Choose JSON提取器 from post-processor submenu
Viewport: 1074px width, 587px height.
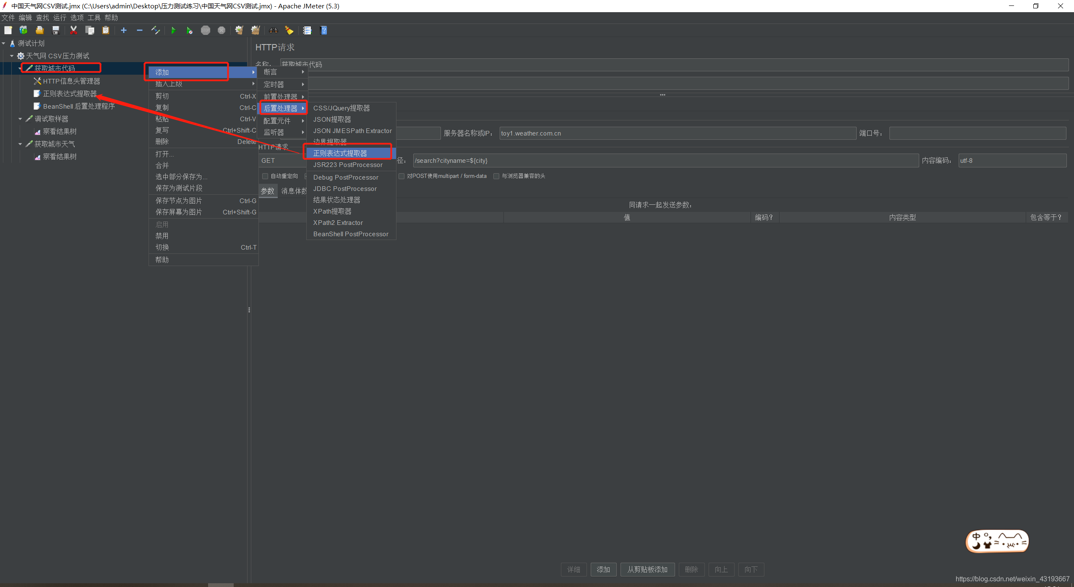click(x=332, y=120)
